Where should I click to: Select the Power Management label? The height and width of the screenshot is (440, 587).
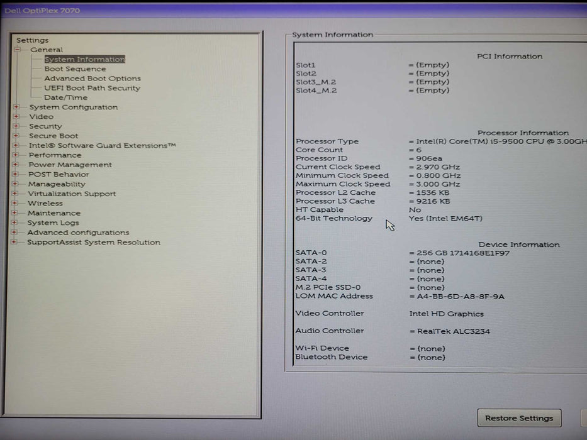[x=70, y=165]
